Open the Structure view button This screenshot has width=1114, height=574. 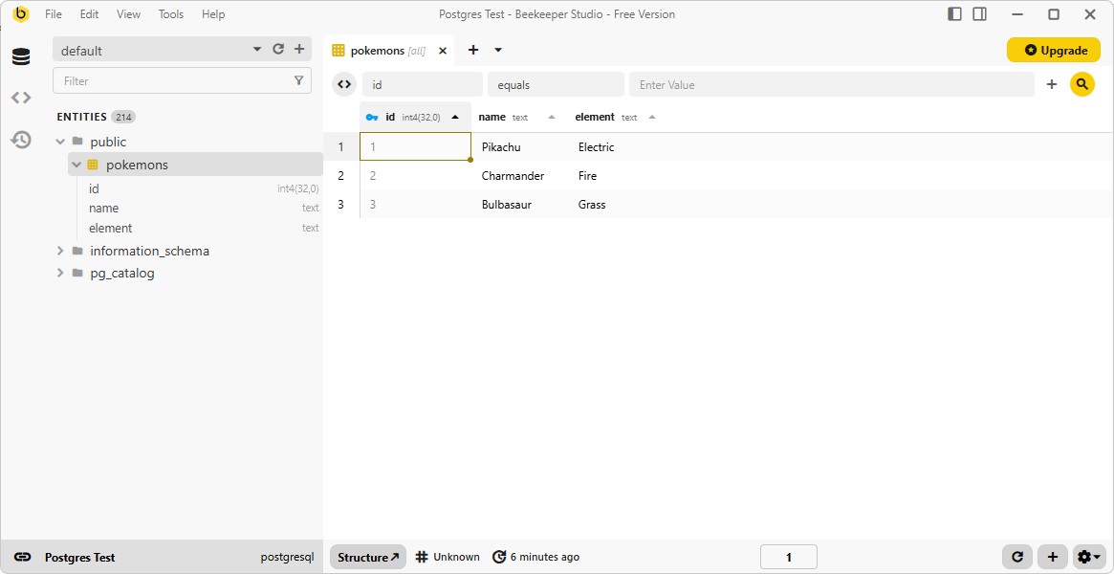click(368, 557)
